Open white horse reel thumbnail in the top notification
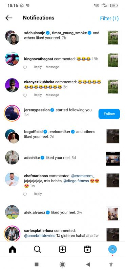Screen dimensions: 125x272 [113, 37]
